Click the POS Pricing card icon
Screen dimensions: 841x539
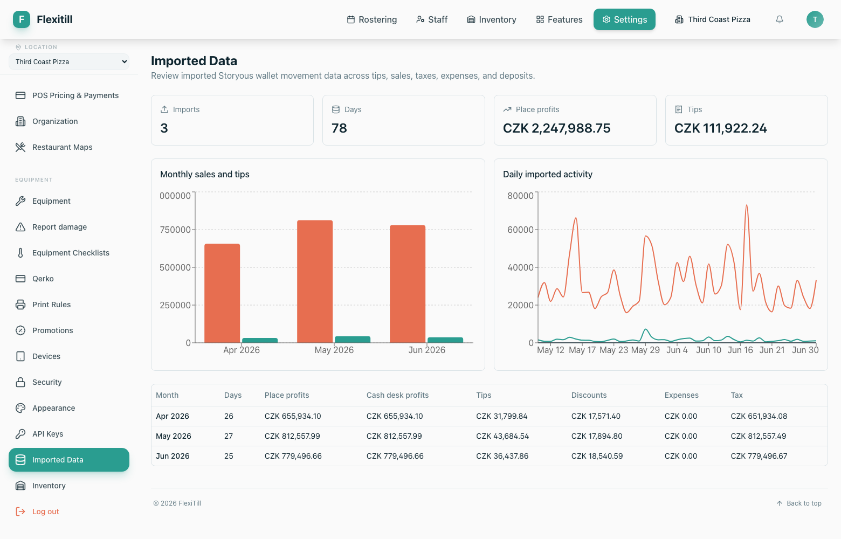click(x=20, y=95)
